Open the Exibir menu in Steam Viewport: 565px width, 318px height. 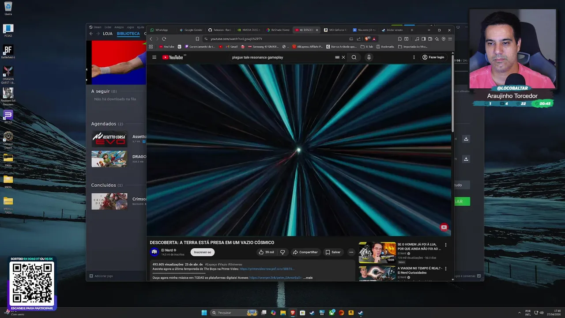pos(108,27)
